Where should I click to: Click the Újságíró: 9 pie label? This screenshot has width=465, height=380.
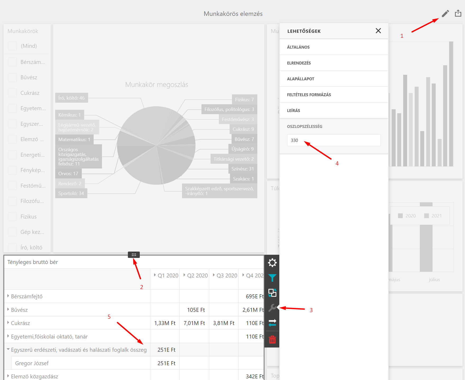point(243,149)
